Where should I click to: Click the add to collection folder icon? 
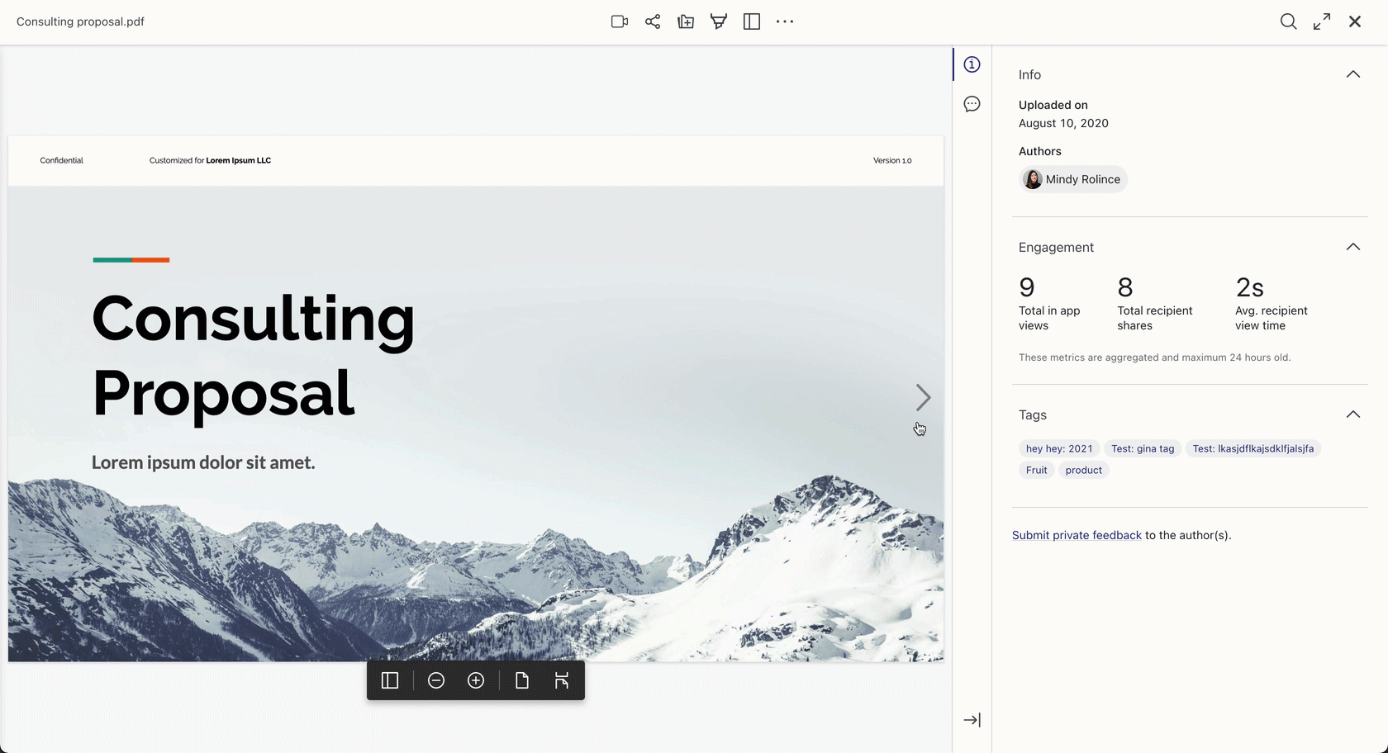coord(686,22)
